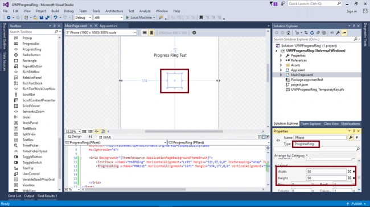Click the Home icon in Solution Explorer
Image resolution: width=370 pixels, height=207 pixels.
click(289, 33)
